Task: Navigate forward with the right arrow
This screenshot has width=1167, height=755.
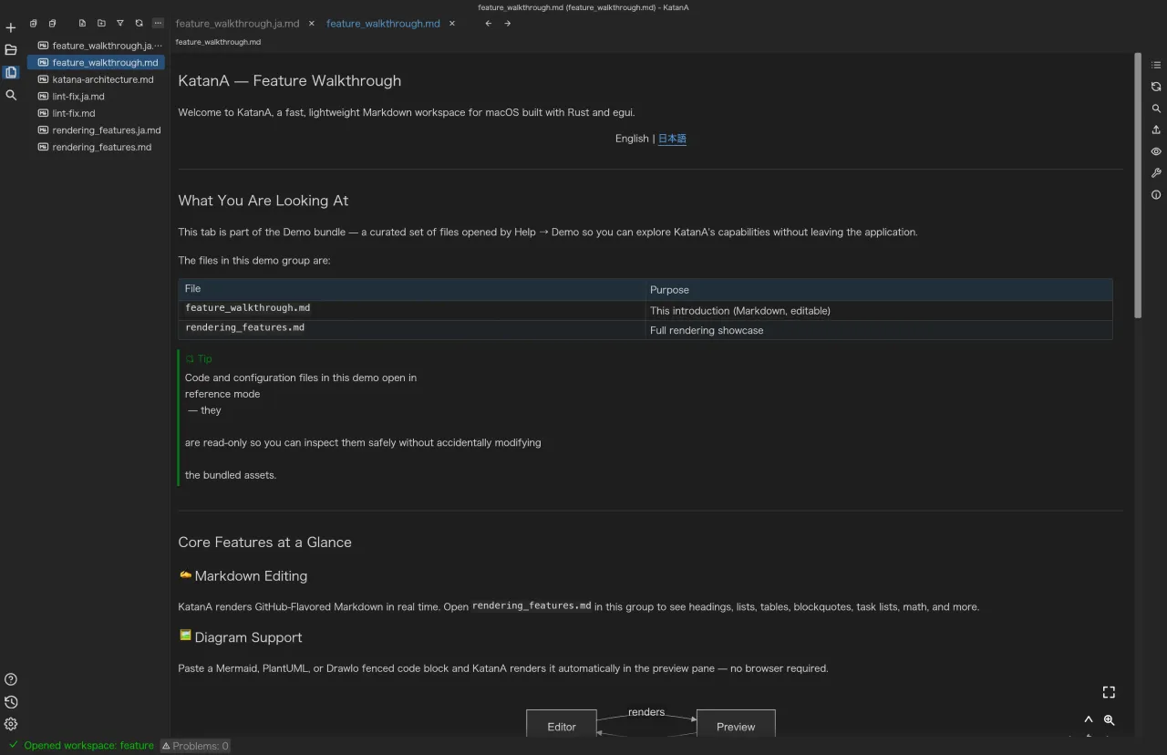Action: 508,24
